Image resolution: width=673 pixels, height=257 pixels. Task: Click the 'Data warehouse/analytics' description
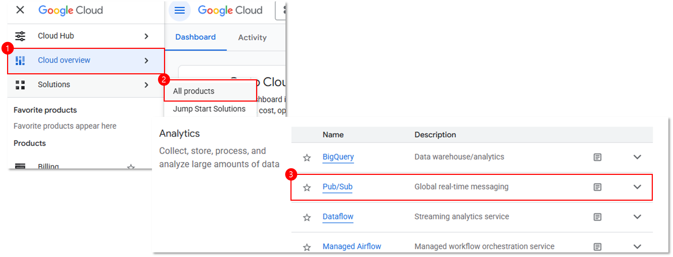pos(459,157)
